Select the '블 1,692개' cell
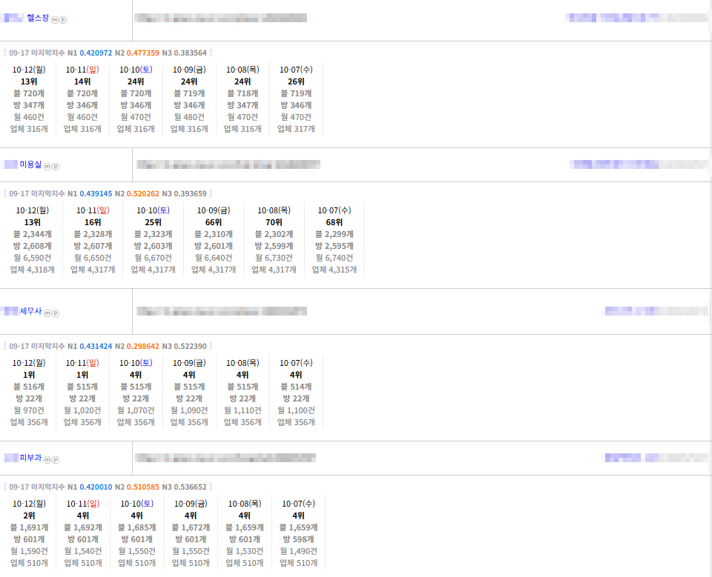Viewport: 712px width, 577px height. (83, 527)
